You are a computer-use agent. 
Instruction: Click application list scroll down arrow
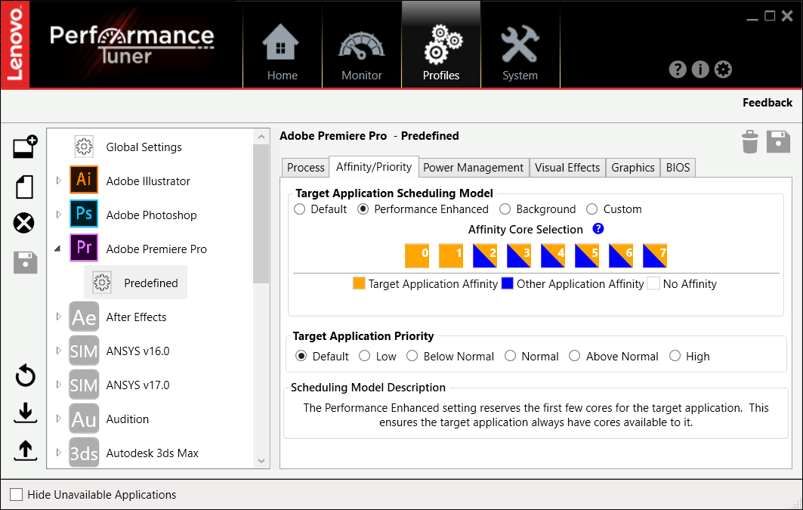pos(261,460)
